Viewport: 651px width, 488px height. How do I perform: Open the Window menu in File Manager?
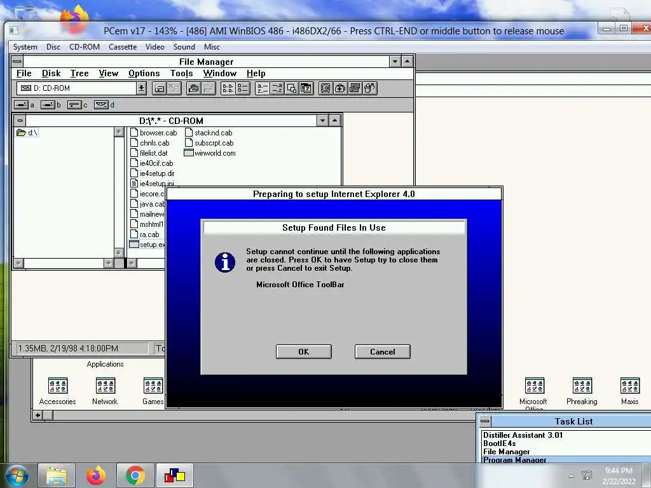(x=219, y=74)
